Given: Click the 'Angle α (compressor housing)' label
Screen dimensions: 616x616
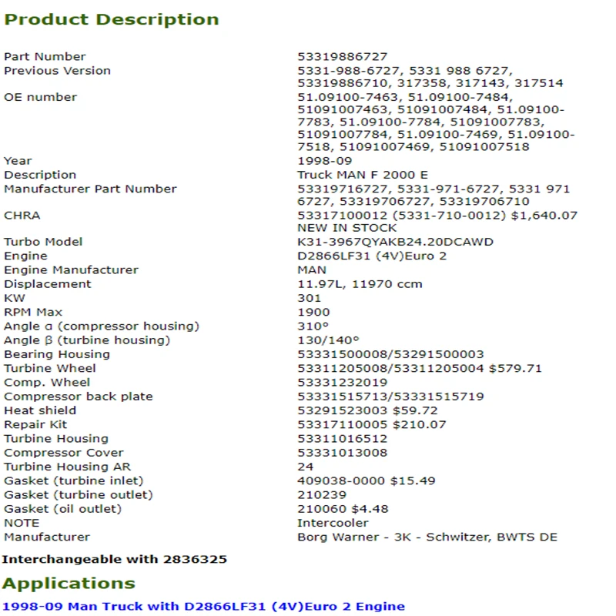Looking at the screenshot, I should point(102,326).
